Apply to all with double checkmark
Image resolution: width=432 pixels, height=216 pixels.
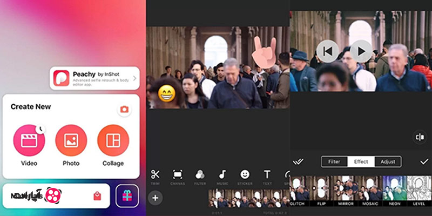[x=298, y=161]
